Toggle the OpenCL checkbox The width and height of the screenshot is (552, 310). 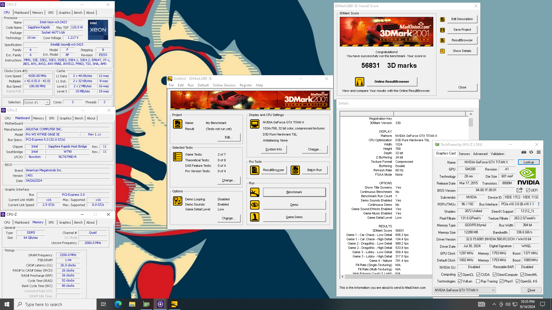coord(460,275)
